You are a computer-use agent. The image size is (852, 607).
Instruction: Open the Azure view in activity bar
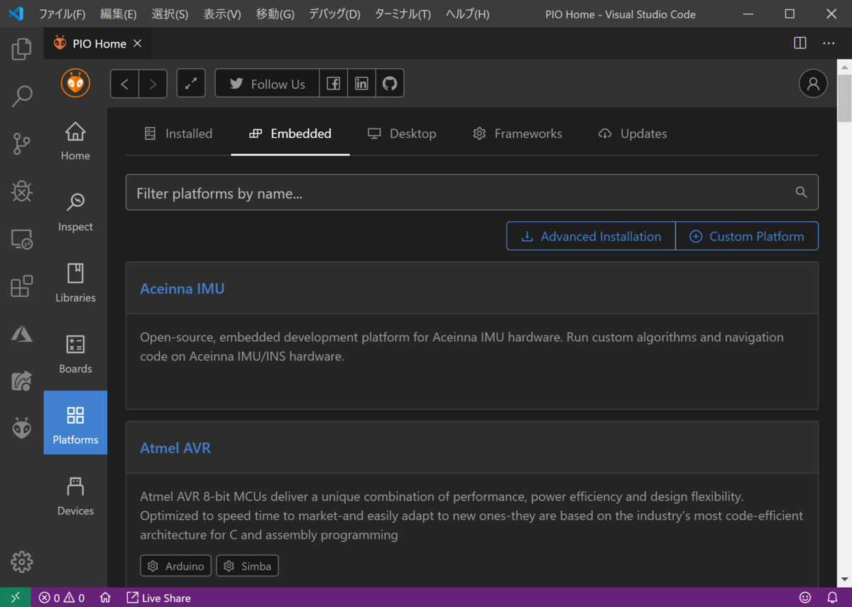[21, 333]
